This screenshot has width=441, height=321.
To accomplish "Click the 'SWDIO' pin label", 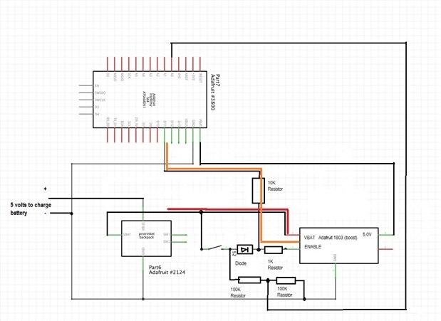I will click(x=100, y=93).
